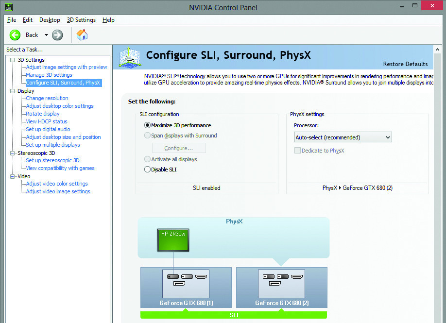Click the Home icon in toolbar
Viewport: 446px width, 323px height.
[82, 34]
